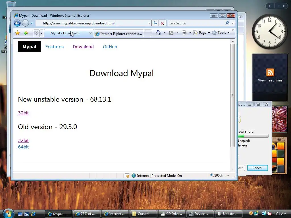Switch to 75% of download taskbar button
The width and height of the screenshot is (291, 218).
coord(86,214)
